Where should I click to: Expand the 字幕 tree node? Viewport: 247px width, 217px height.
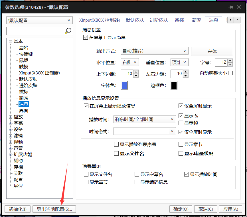pos(11,123)
